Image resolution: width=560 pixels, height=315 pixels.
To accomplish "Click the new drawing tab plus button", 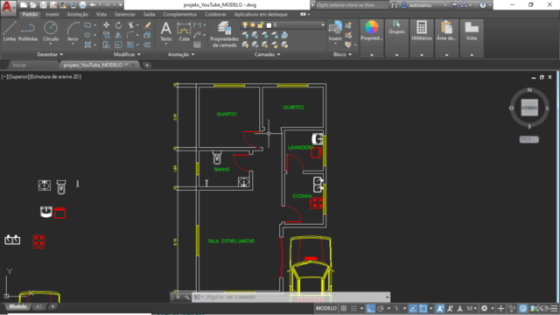I will coord(147,66).
